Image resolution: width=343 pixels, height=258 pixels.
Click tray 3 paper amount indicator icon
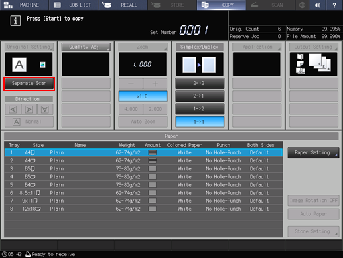pyautogui.click(x=153, y=169)
